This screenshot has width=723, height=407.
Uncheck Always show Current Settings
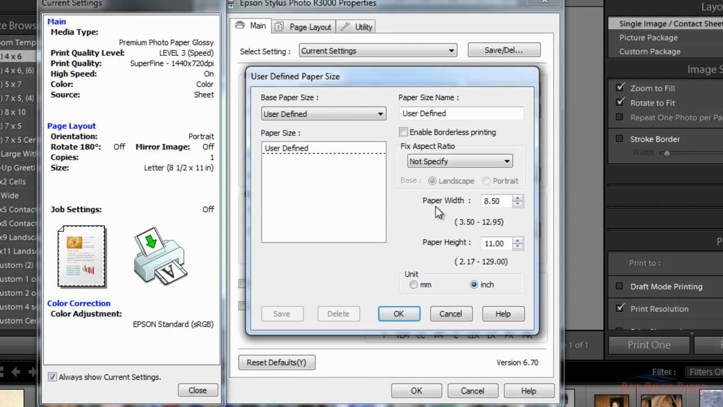pos(53,377)
